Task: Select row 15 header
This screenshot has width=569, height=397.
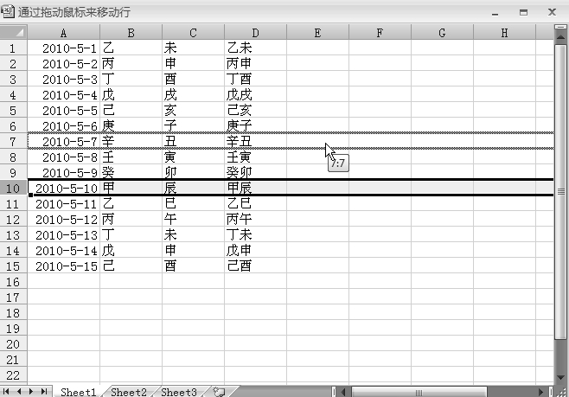Action: [14, 266]
